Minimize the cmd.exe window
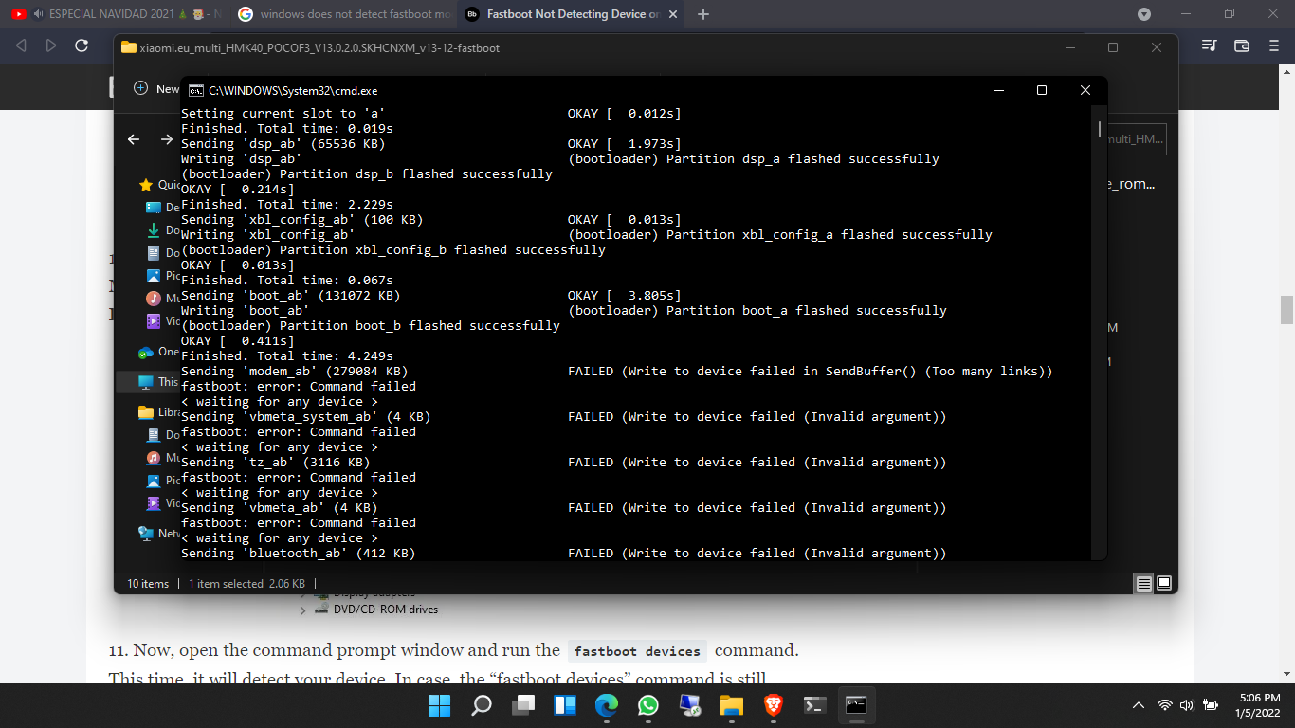1295x728 pixels. tap(999, 91)
